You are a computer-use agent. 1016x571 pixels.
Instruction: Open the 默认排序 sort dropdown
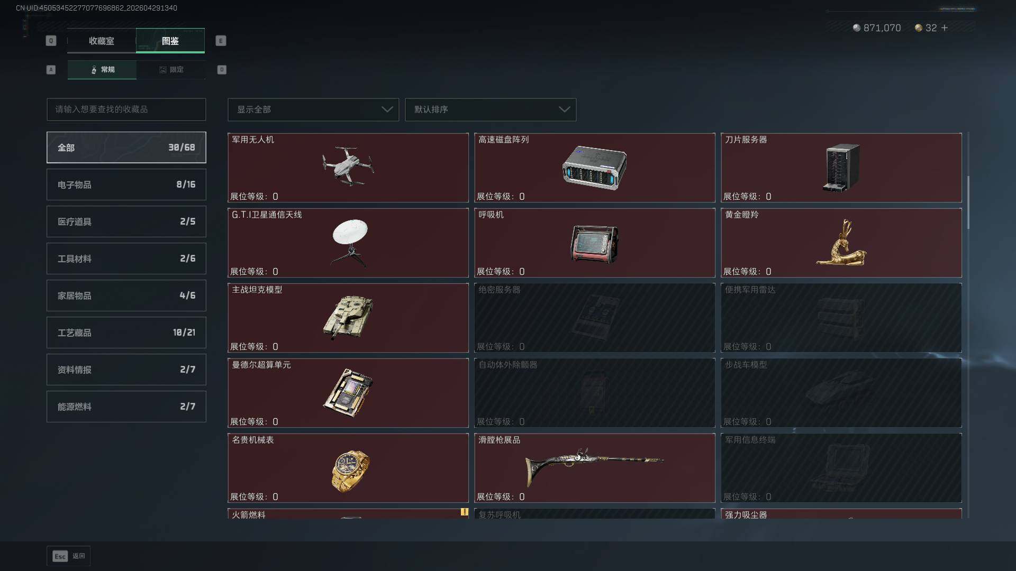click(491, 109)
